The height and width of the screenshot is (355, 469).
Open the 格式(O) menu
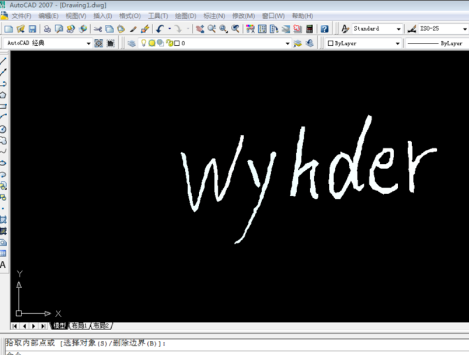[x=130, y=16]
